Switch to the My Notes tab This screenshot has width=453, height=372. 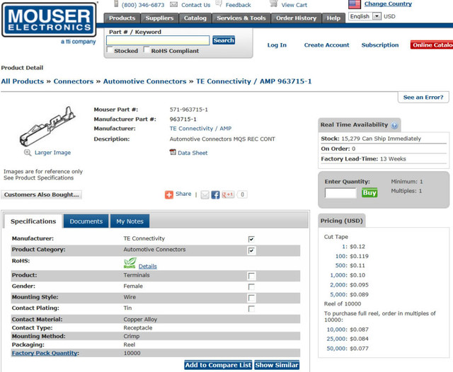[x=130, y=221]
